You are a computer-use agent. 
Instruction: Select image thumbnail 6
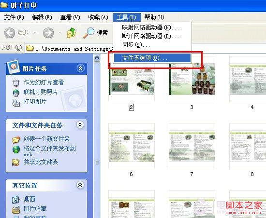click(x=132, y=146)
